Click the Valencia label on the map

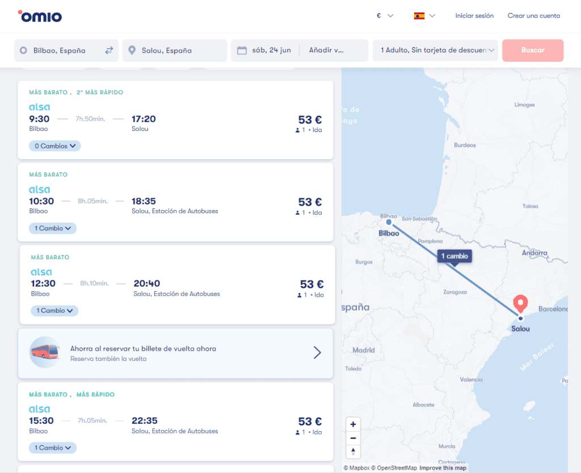point(471,380)
